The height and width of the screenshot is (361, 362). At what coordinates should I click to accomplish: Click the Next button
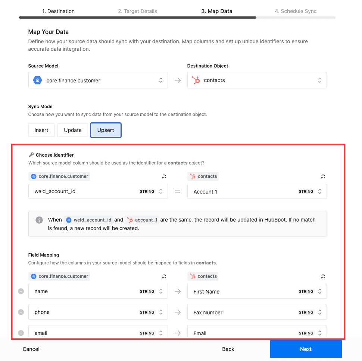click(306, 349)
